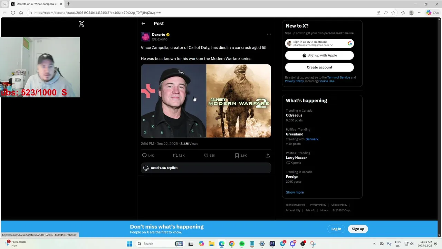Open Discord from the taskbar
Image resolution: width=442 pixels, height=249 pixels.
tap(293, 244)
